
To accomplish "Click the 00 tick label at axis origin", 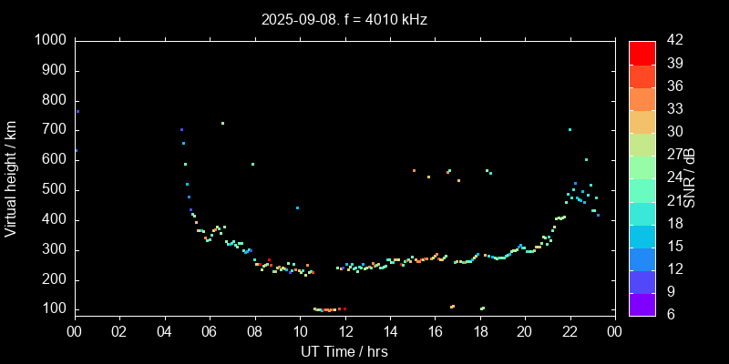I will pos(75,331).
